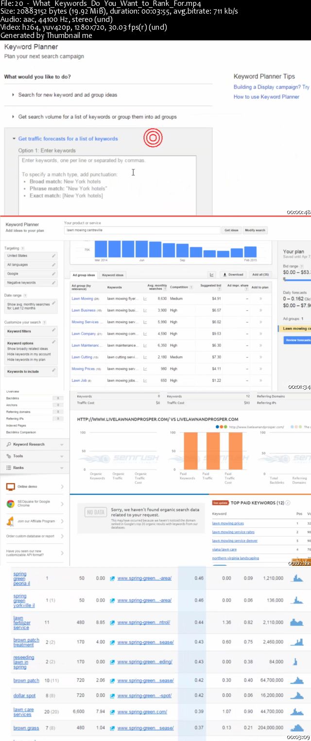Edit Keyword filters via pencil icon
The width and height of the screenshot is (311, 741).
coord(54,330)
